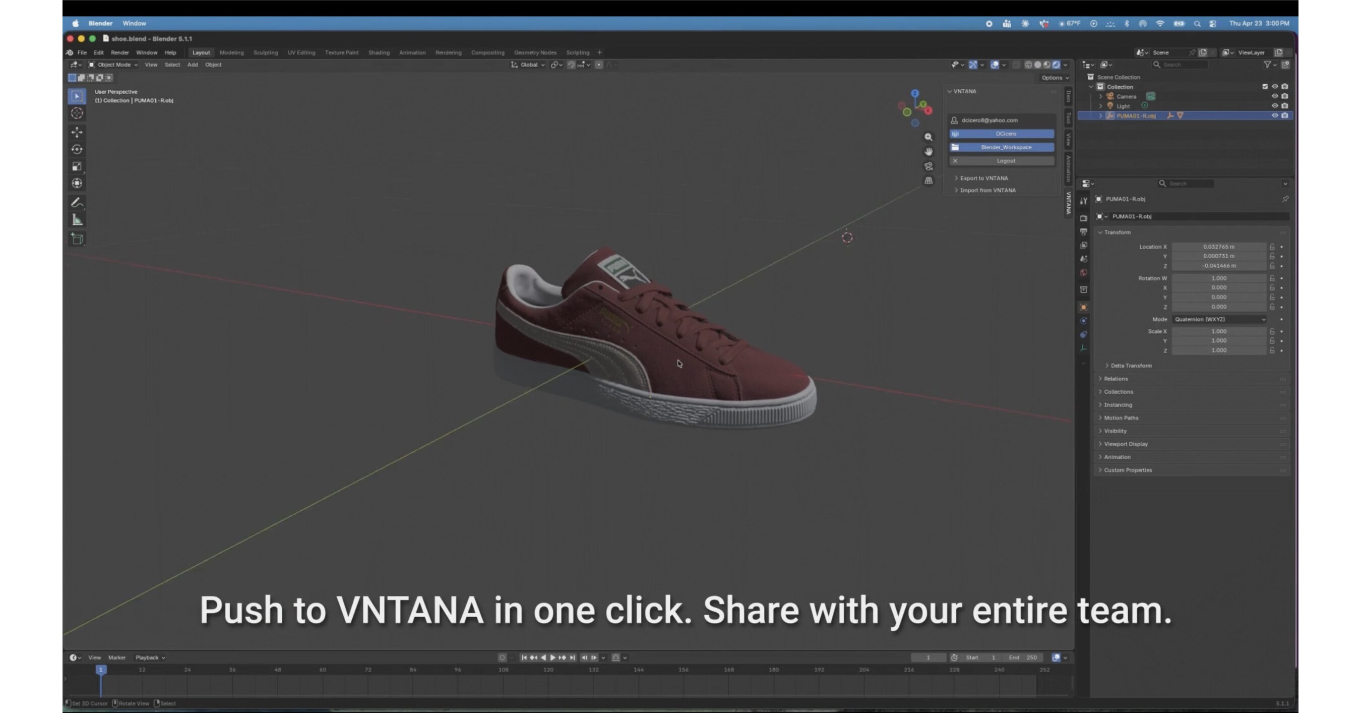Select the Move tool

(77, 132)
